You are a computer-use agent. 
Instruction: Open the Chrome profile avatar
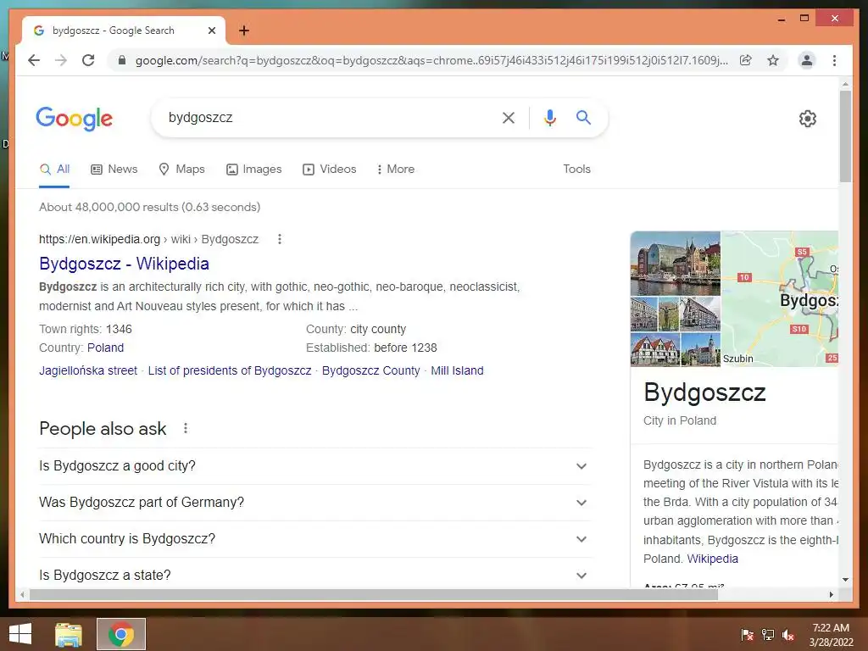point(807,60)
